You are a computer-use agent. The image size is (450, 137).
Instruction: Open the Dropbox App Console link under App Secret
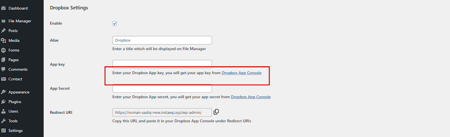[251, 97]
